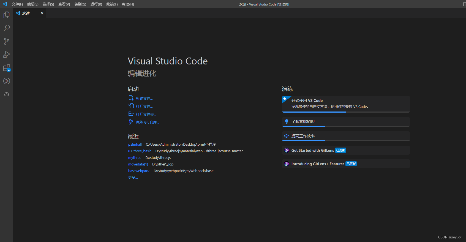Screen dimensions: 466x242
Task: Click the star icon on 开始使用 VS Code card
Action: tap(285, 99)
